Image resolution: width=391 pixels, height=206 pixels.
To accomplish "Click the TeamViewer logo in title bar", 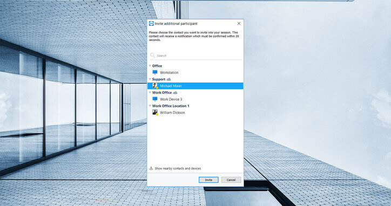I will point(151,23).
